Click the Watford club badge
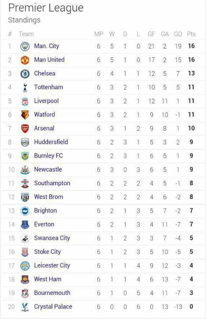 tap(25, 115)
